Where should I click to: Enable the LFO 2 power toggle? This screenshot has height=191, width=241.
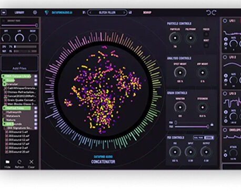pos(225,57)
